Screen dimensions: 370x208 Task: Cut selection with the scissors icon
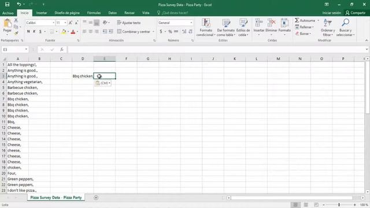point(16,21)
